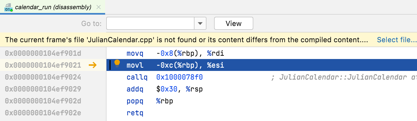Click address 0x0000000104ef902e in gutter

tap(43, 113)
